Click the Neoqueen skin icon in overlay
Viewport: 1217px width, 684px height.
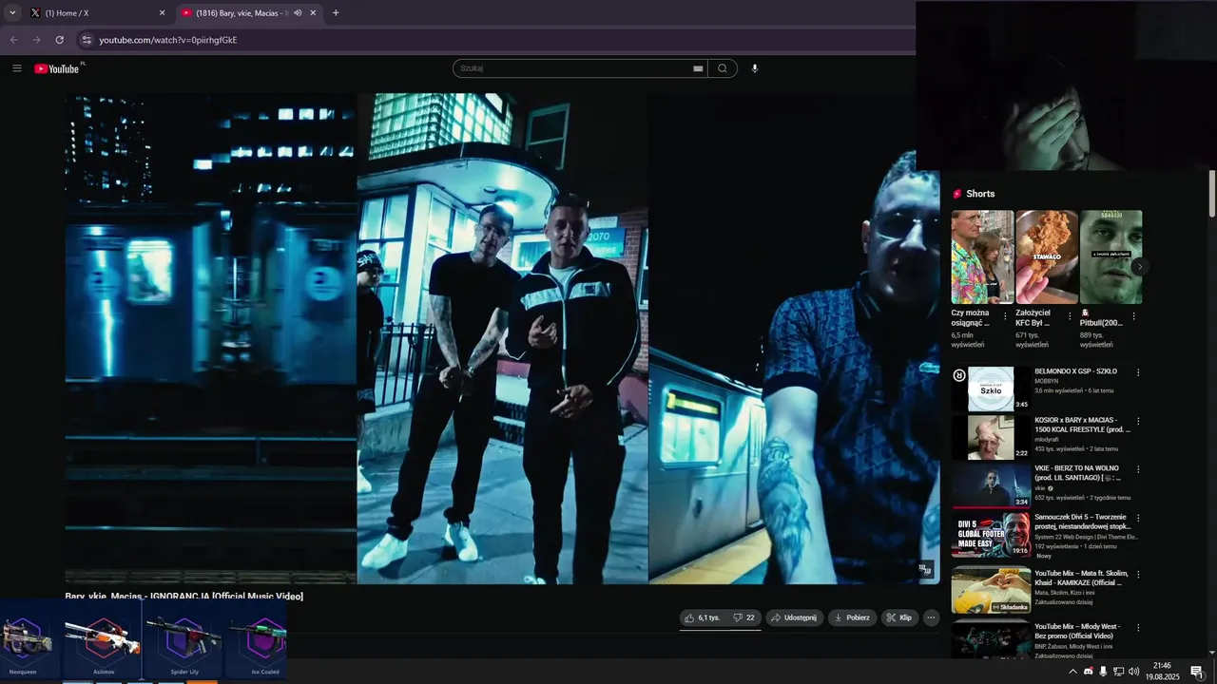point(24,639)
